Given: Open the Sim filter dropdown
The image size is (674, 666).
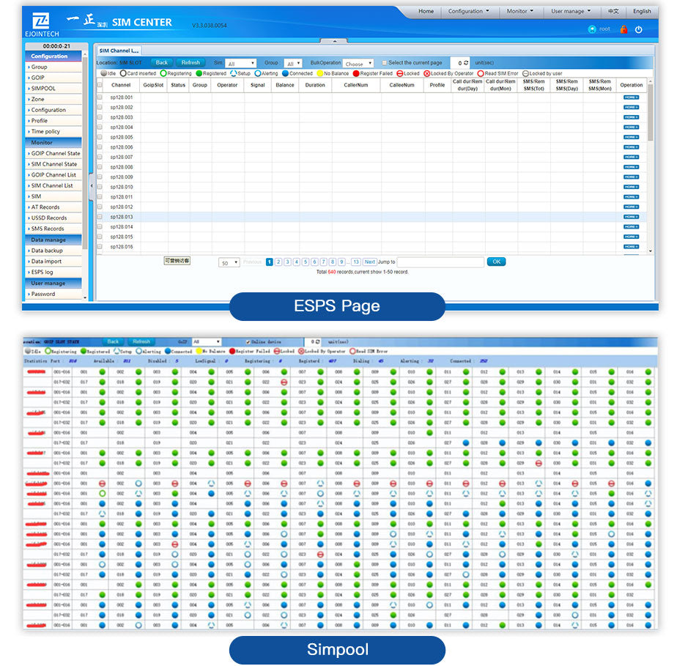Looking at the screenshot, I should click(x=240, y=64).
